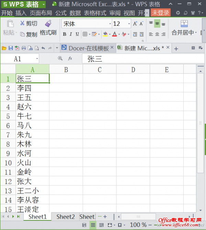Click the print preview magnifier icon
This screenshot has height=230, width=206.
(x=37, y=48)
